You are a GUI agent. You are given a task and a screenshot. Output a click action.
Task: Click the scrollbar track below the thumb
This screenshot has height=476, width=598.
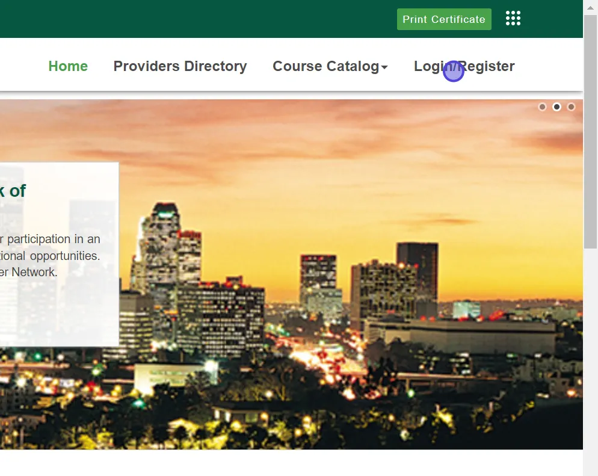[x=590, y=361]
